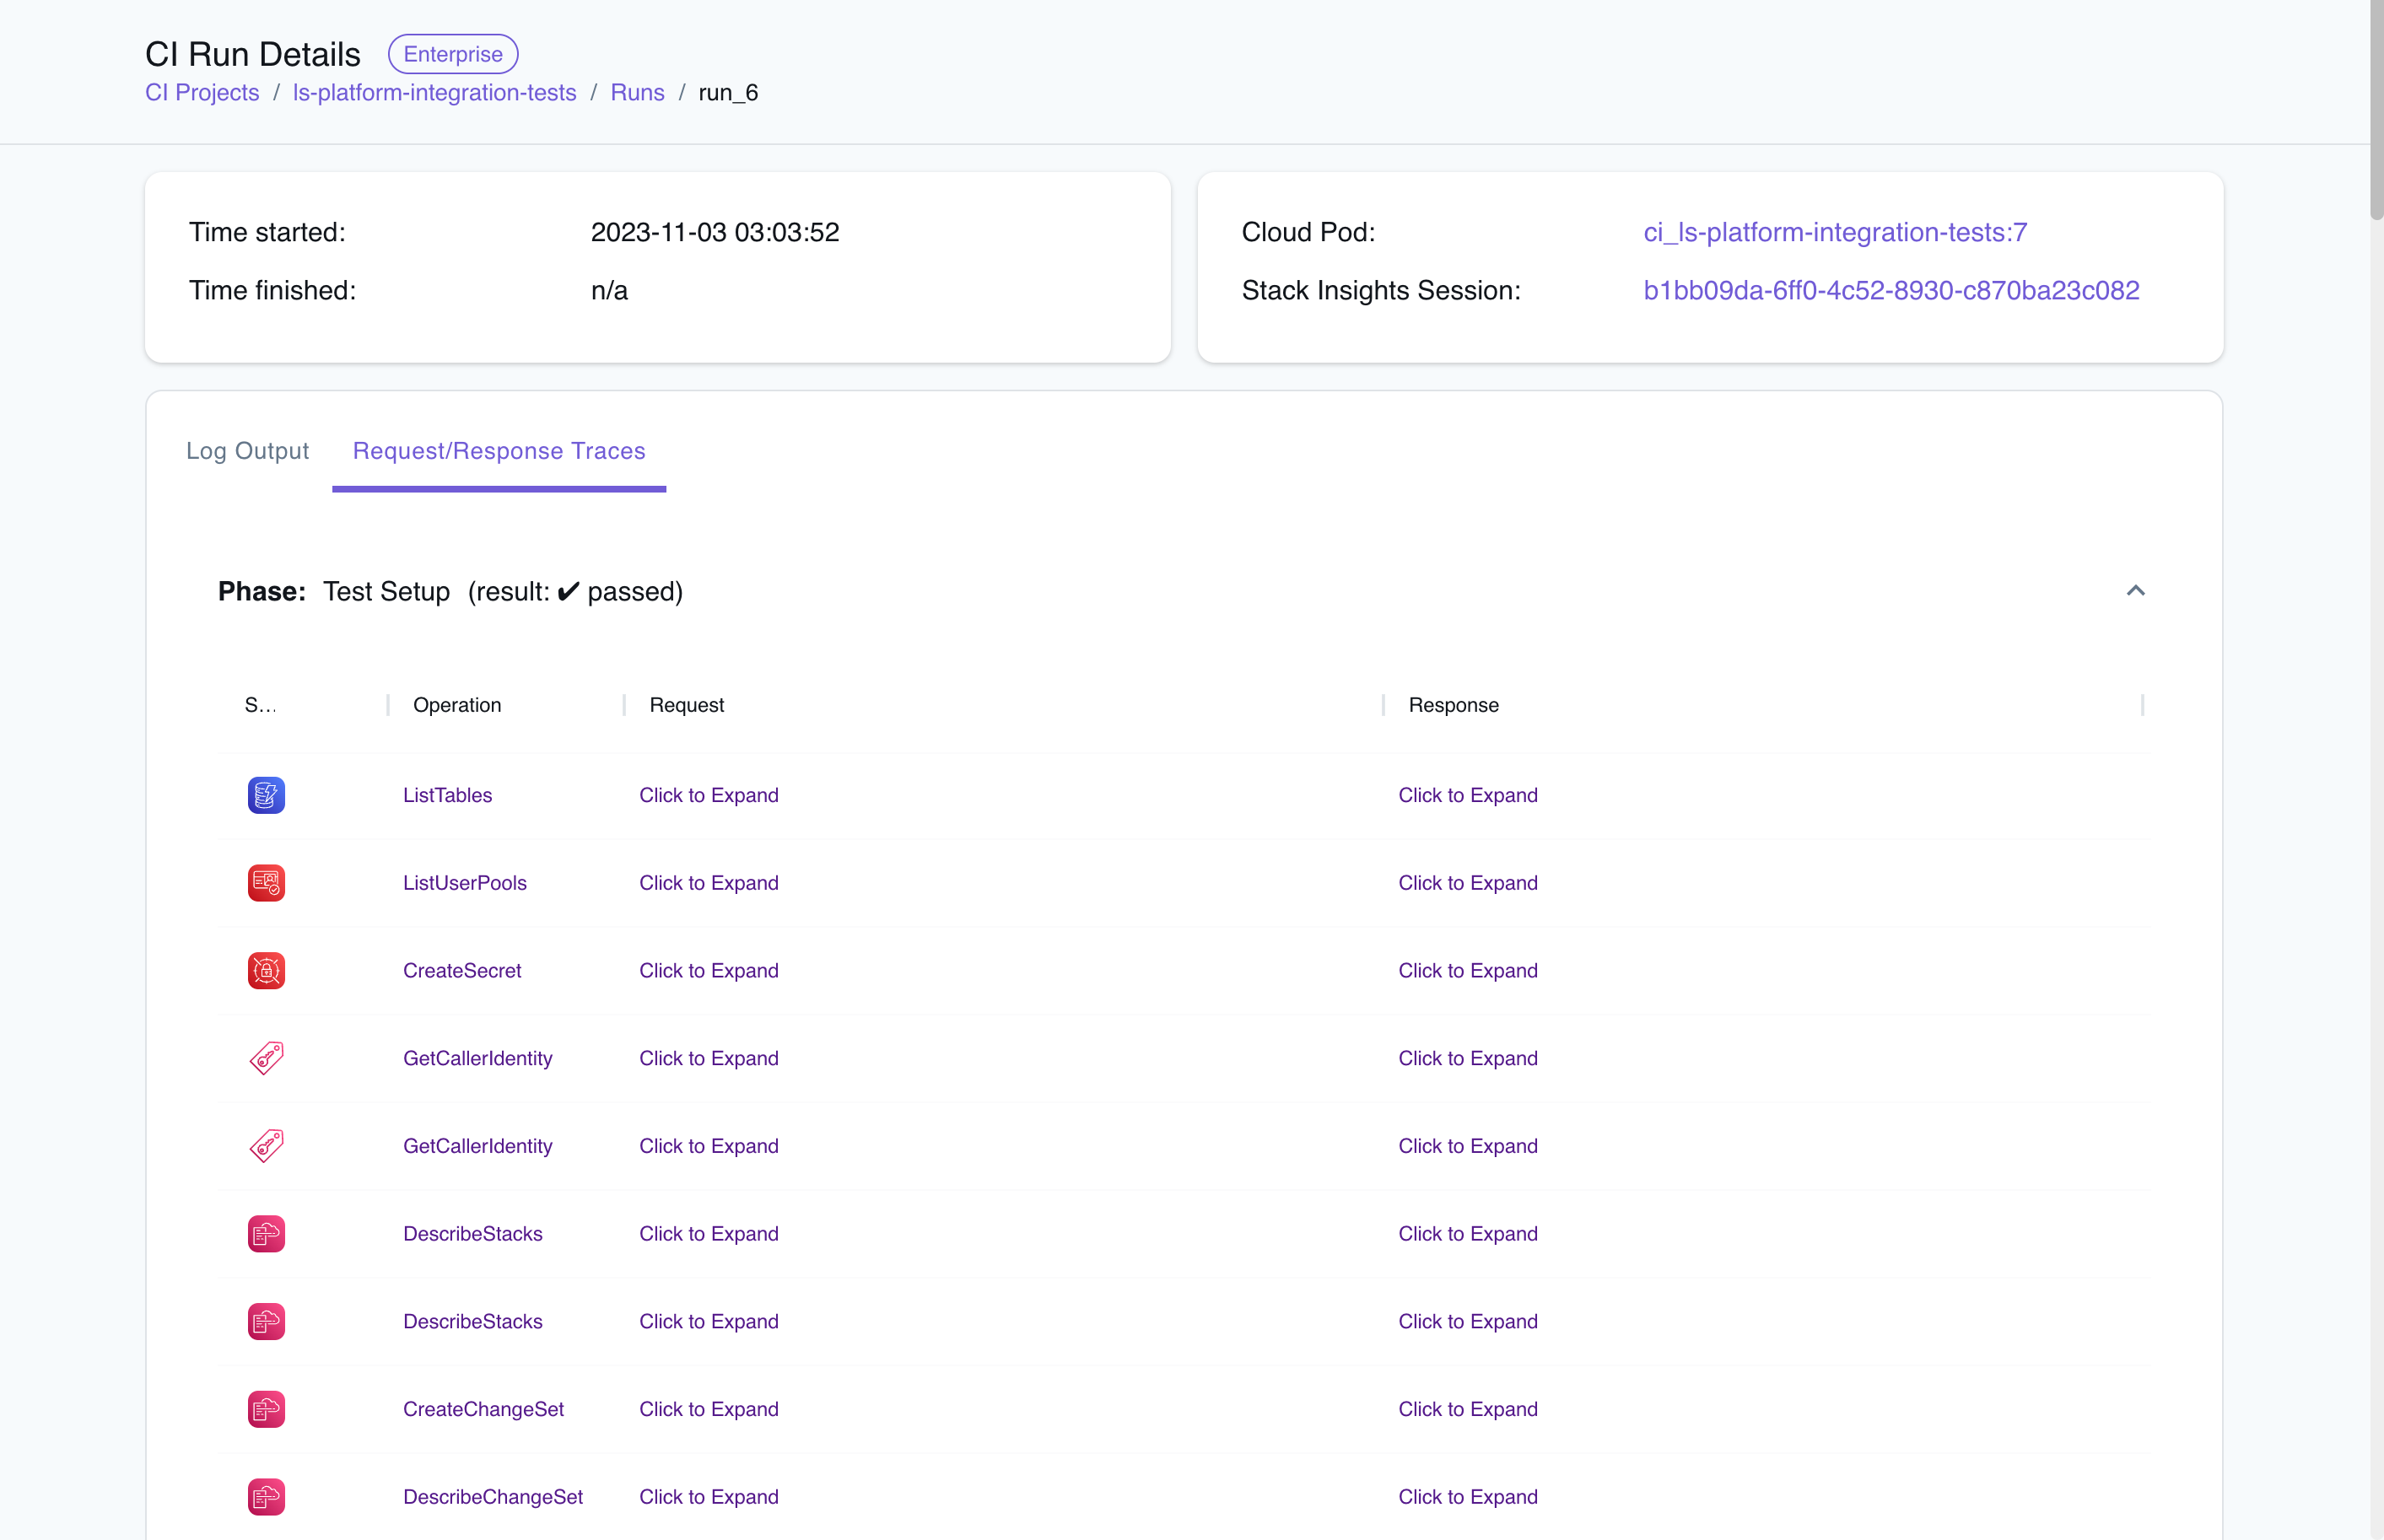Click the DynamoDB icon beside ListTables
Viewport: 2384px width, 1540px height.
click(265, 795)
